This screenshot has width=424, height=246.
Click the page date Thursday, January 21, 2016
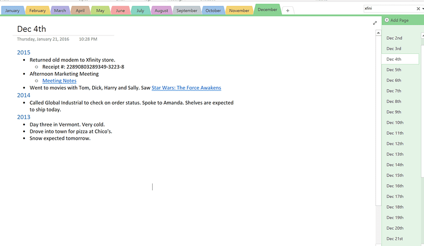click(43, 39)
